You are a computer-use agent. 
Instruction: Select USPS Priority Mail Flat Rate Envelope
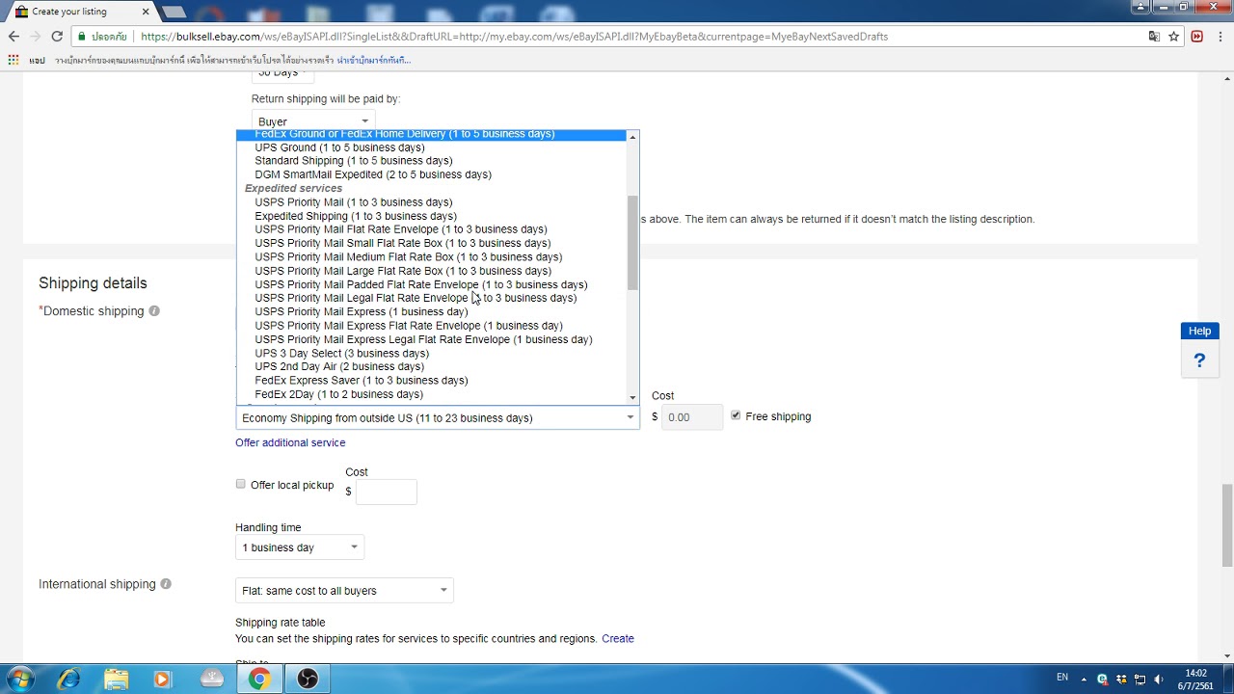point(401,229)
